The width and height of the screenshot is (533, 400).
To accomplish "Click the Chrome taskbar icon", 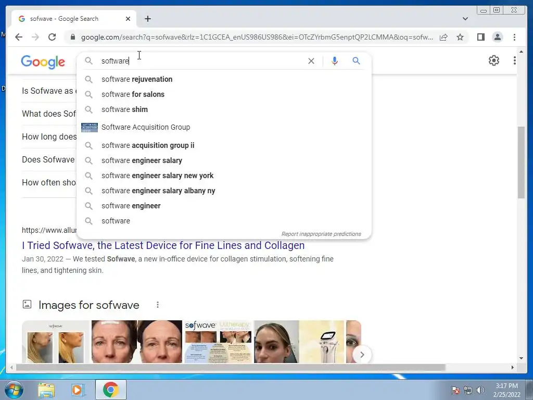I will coord(110,390).
